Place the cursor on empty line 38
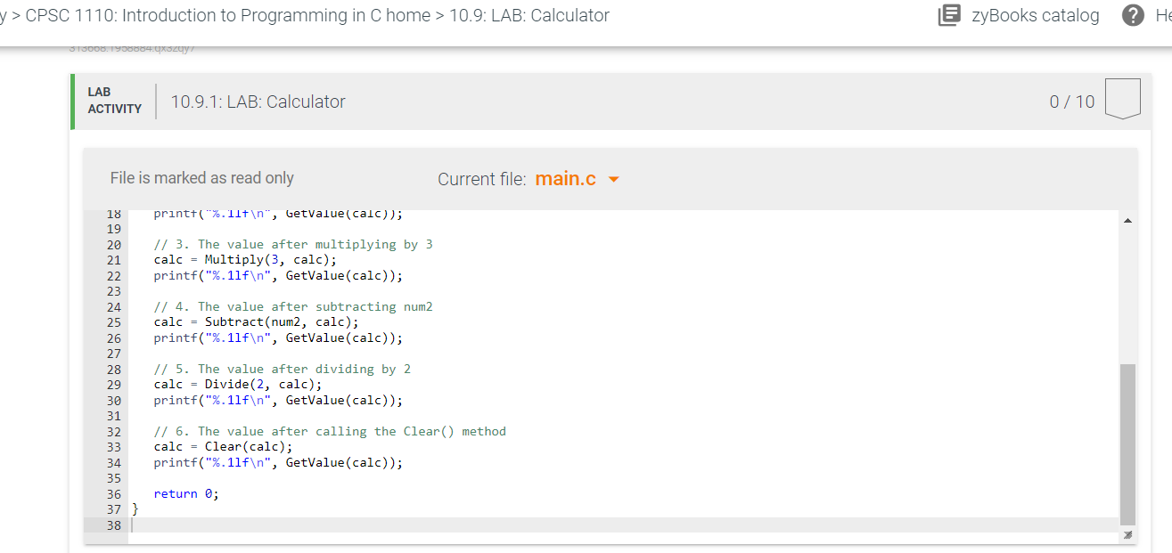 tap(267, 525)
